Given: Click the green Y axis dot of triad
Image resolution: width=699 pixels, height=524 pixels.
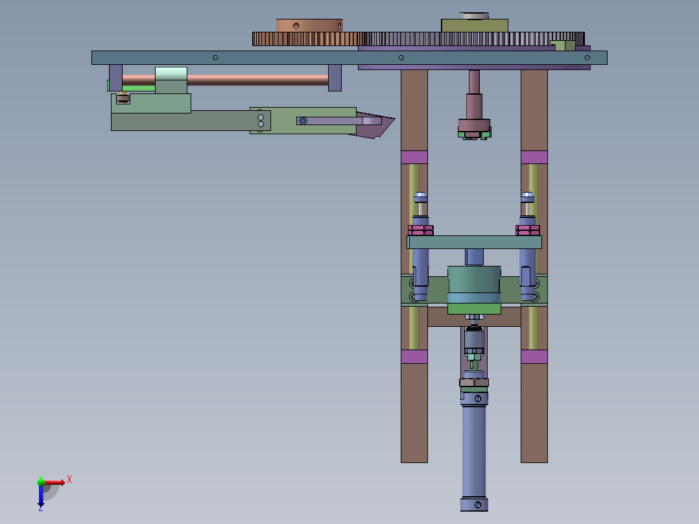Looking at the screenshot, I should pos(41,482).
